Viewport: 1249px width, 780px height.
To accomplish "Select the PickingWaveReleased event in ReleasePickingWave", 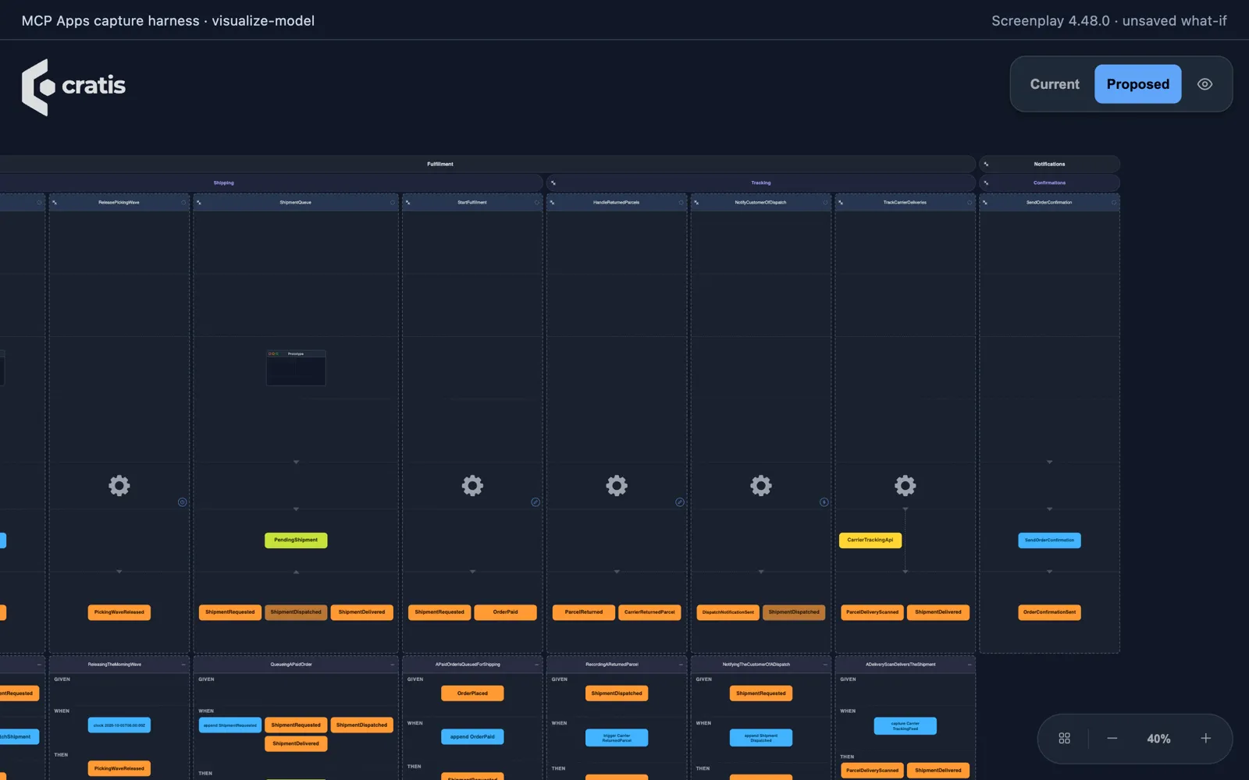I will click(x=119, y=612).
